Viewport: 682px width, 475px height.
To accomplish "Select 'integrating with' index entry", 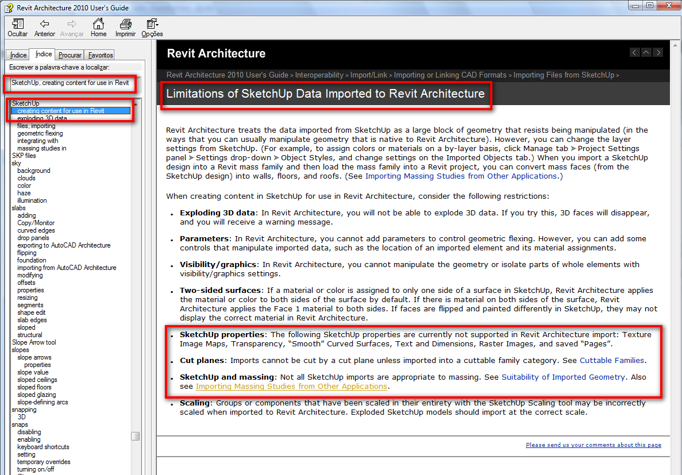I will (38, 141).
